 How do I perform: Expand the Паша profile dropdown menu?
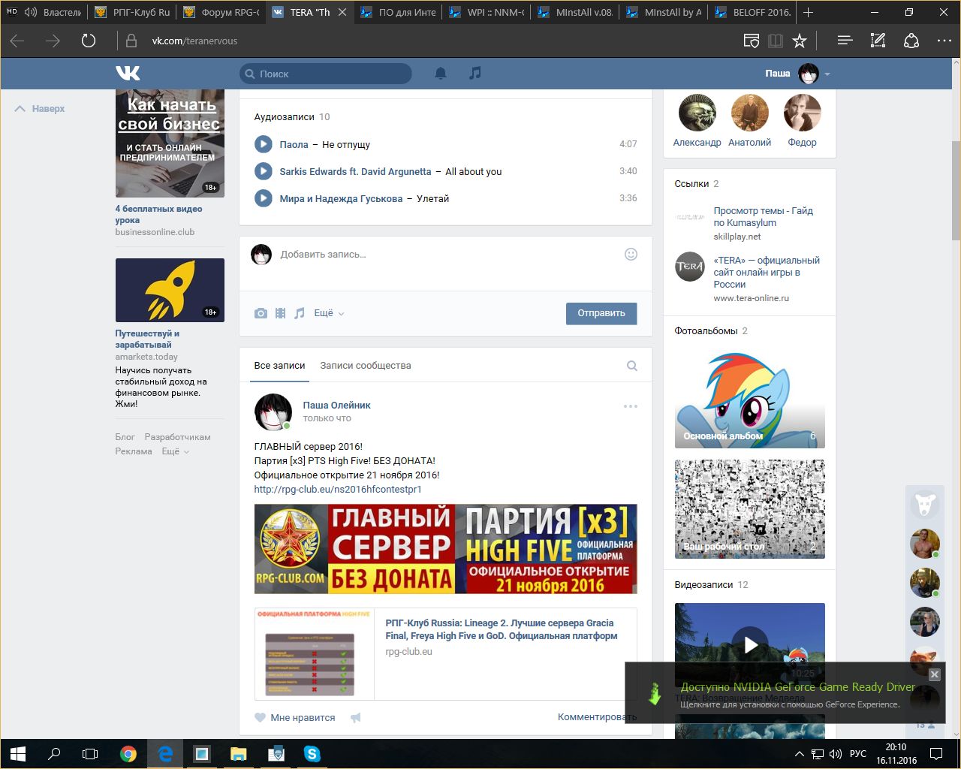tap(827, 74)
